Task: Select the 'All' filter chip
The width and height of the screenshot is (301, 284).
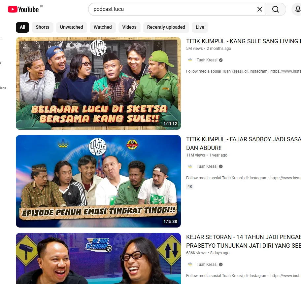Action: point(22,27)
